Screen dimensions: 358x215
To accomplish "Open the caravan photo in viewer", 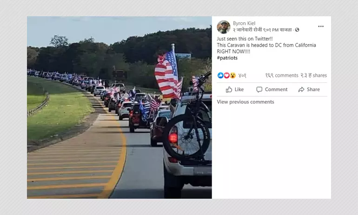I will (119, 107).
